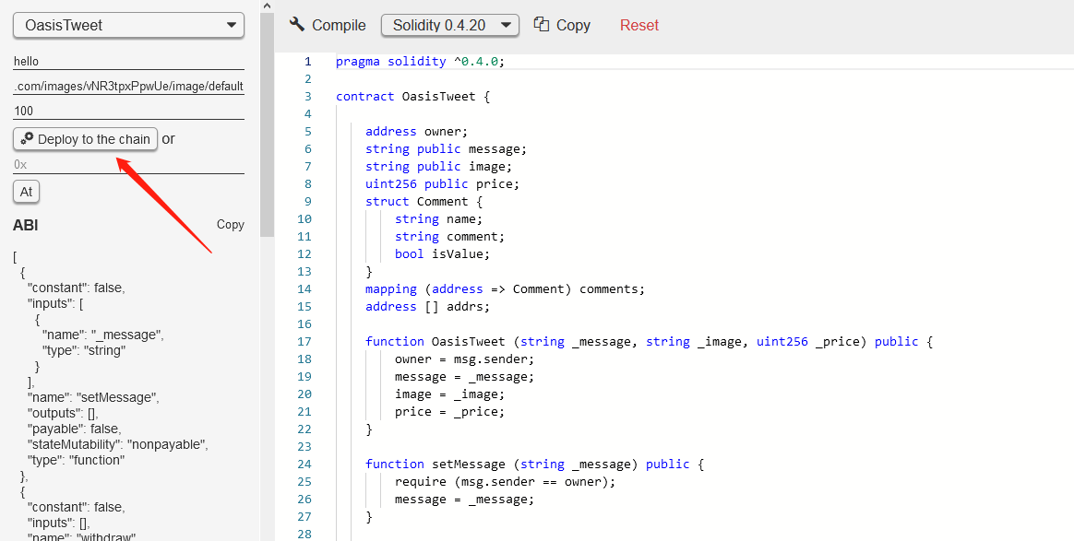The width and height of the screenshot is (1074, 541).
Task: Click the string public message line
Action: tap(446, 149)
